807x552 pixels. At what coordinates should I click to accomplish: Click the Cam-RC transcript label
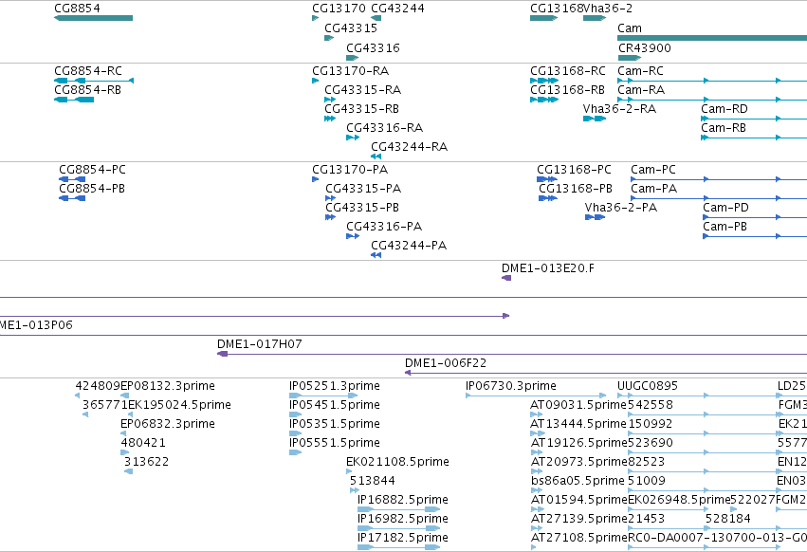[641, 70]
